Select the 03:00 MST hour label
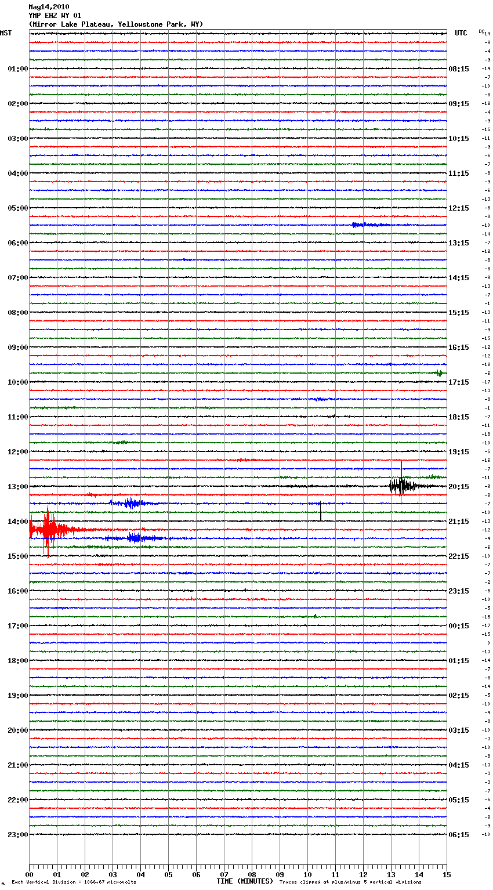Viewport: 493px width, 890px height. pos(18,139)
